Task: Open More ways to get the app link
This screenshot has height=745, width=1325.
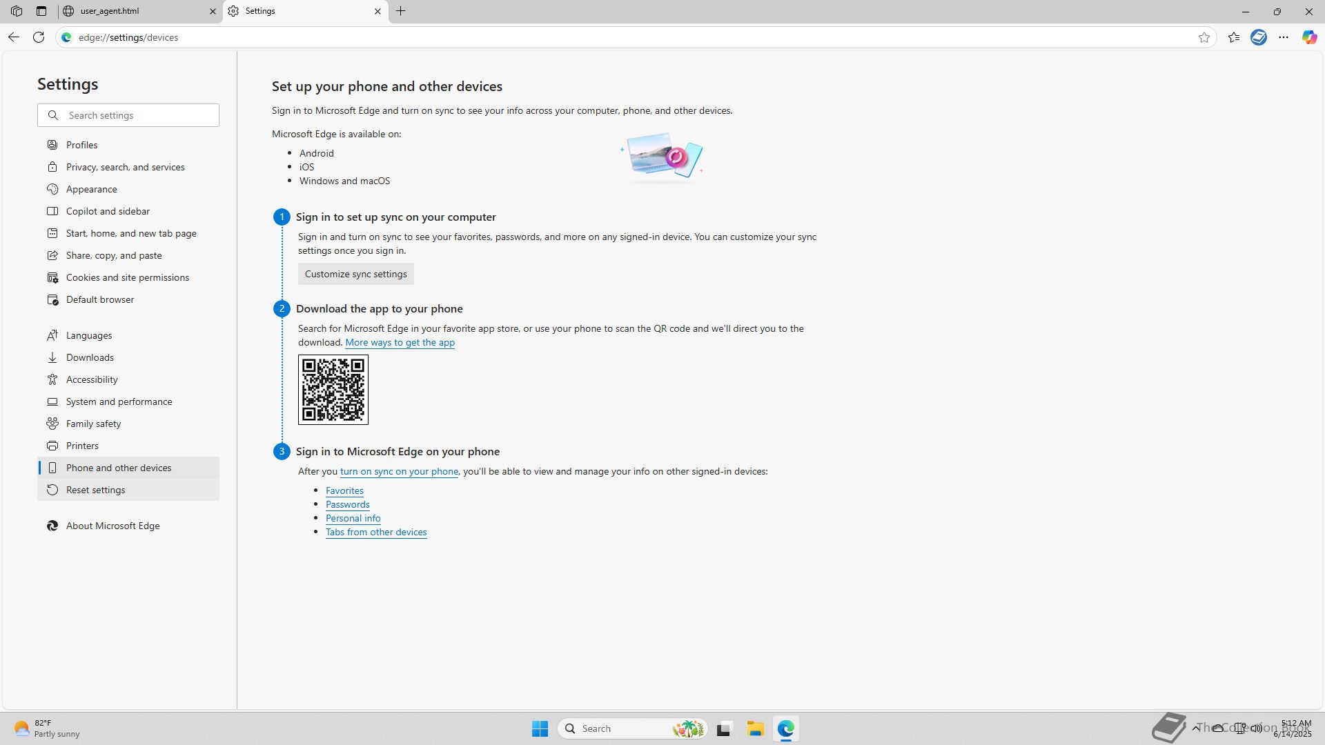Action: tap(400, 342)
